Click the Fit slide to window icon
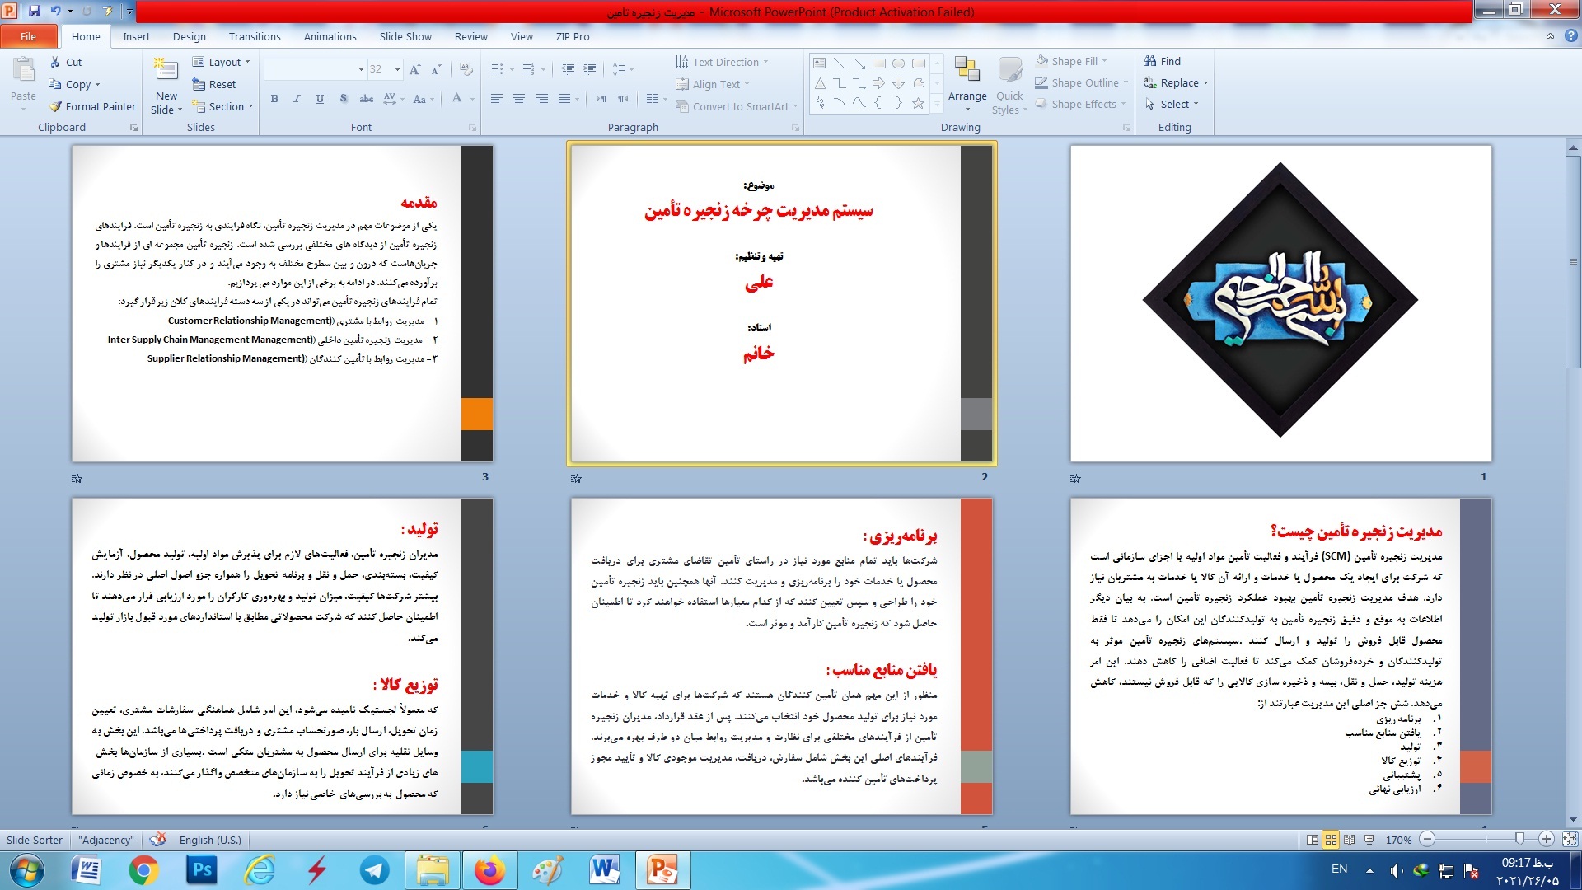This screenshot has height=890, width=1582. click(x=1570, y=839)
